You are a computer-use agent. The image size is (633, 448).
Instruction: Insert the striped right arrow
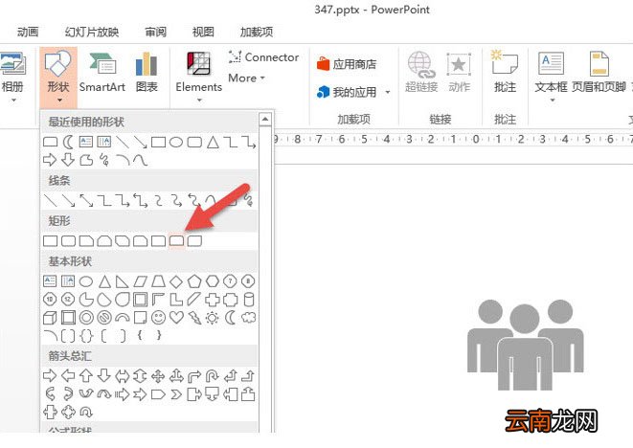click(x=122, y=394)
